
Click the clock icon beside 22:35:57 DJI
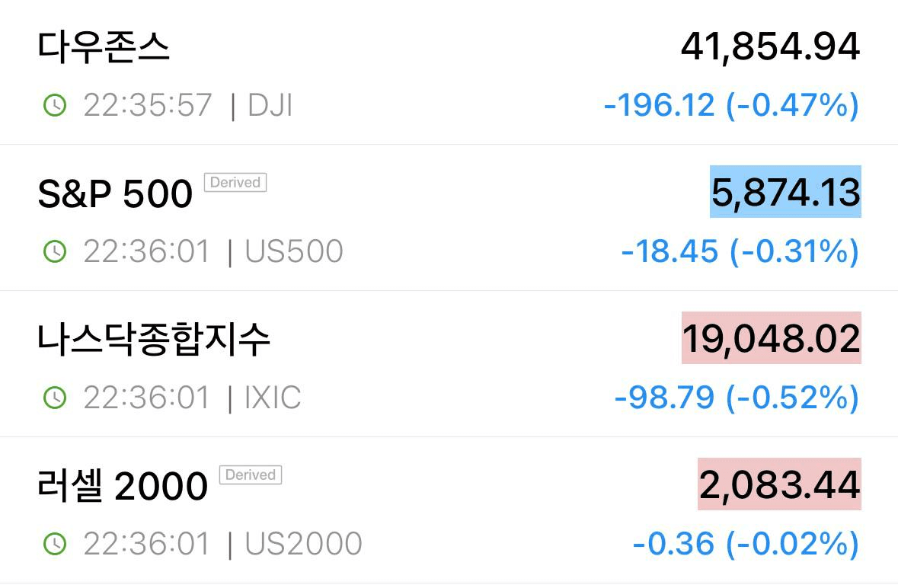click(x=55, y=105)
